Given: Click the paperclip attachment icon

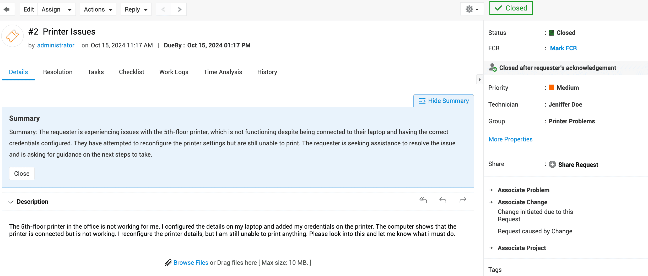Looking at the screenshot, I should point(168,263).
